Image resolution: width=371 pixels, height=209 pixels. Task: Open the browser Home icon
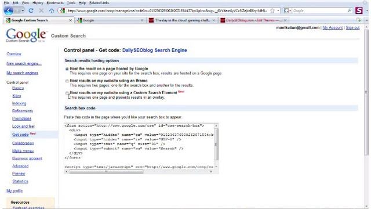coord(52,10)
